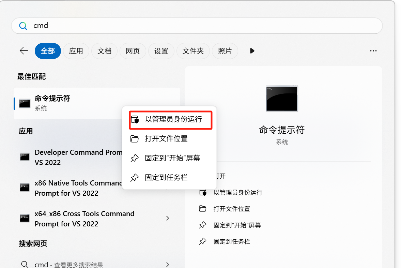Switch to the 文档 filter tab
Image resolution: width=401 pixels, height=268 pixels.
(x=104, y=51)
